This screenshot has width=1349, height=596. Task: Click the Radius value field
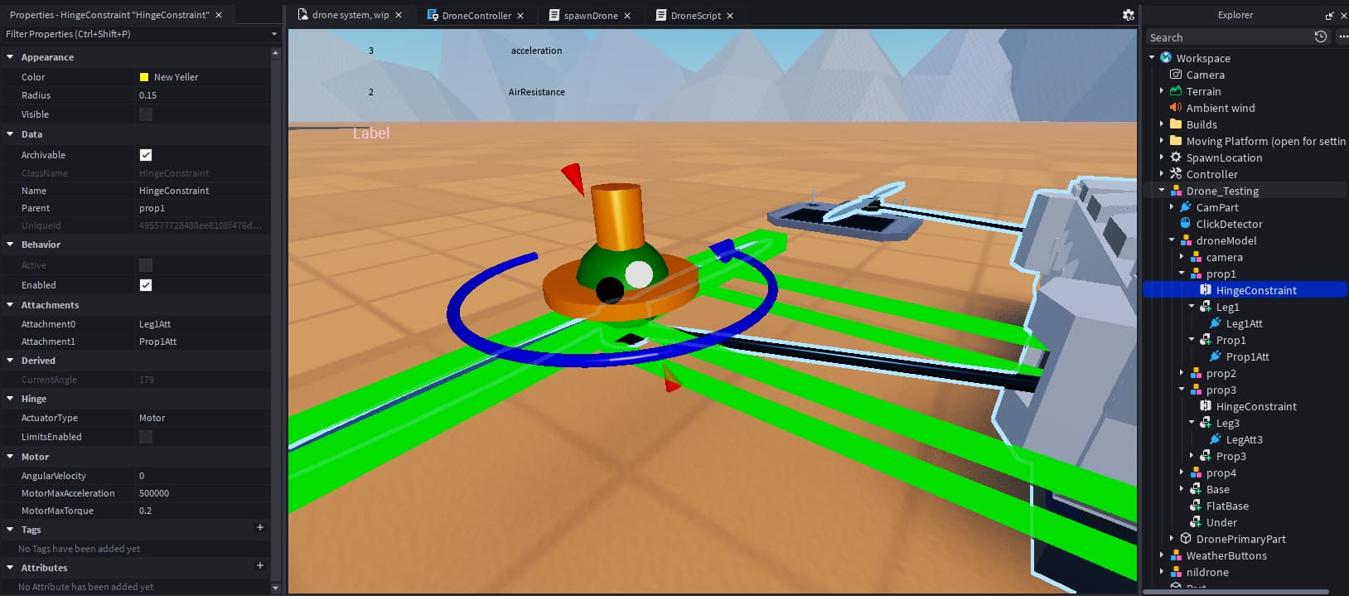(202, 95)
